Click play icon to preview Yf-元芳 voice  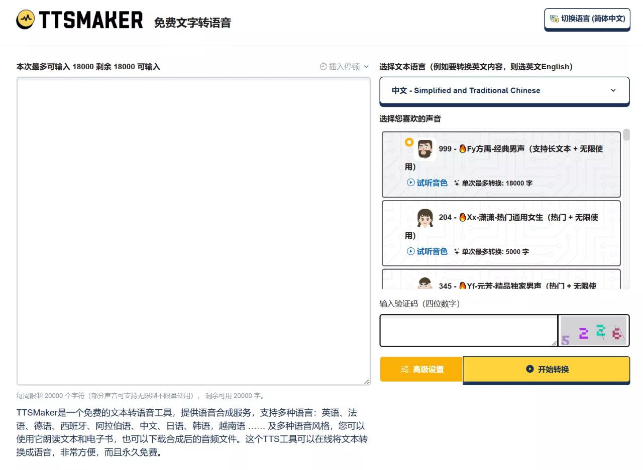[411, 286]
